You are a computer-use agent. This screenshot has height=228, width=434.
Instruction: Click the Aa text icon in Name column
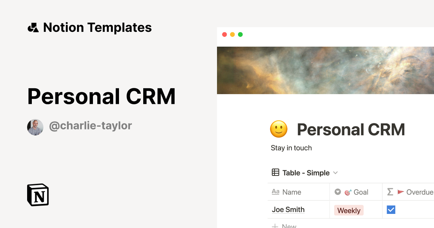pos(276,192)
